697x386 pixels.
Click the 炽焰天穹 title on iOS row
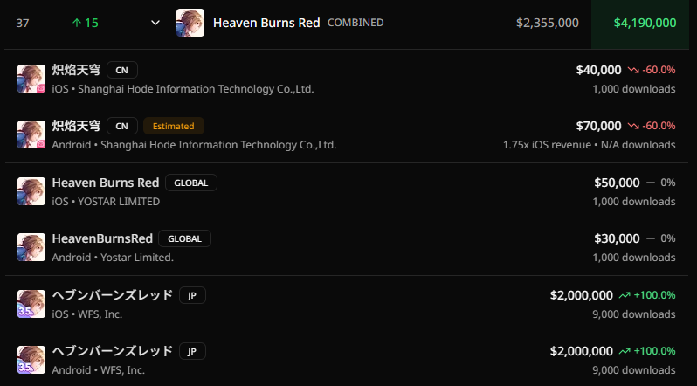(76, 70)
